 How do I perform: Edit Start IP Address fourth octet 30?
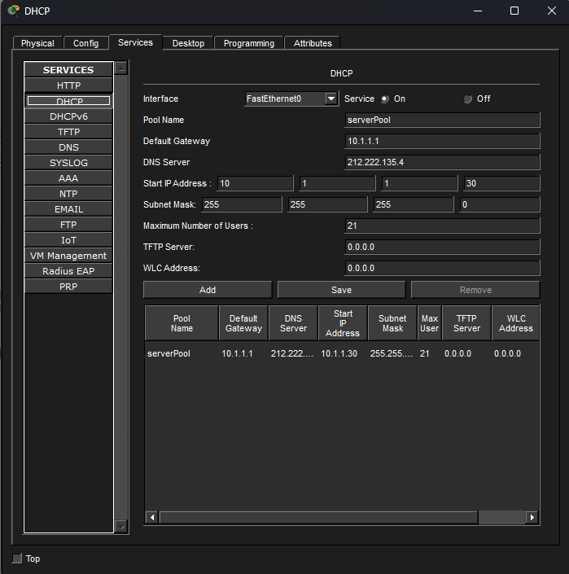(x=501, y=183)
